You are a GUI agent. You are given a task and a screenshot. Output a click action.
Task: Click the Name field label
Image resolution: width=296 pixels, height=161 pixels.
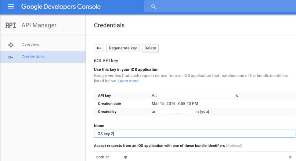[99, 126]
